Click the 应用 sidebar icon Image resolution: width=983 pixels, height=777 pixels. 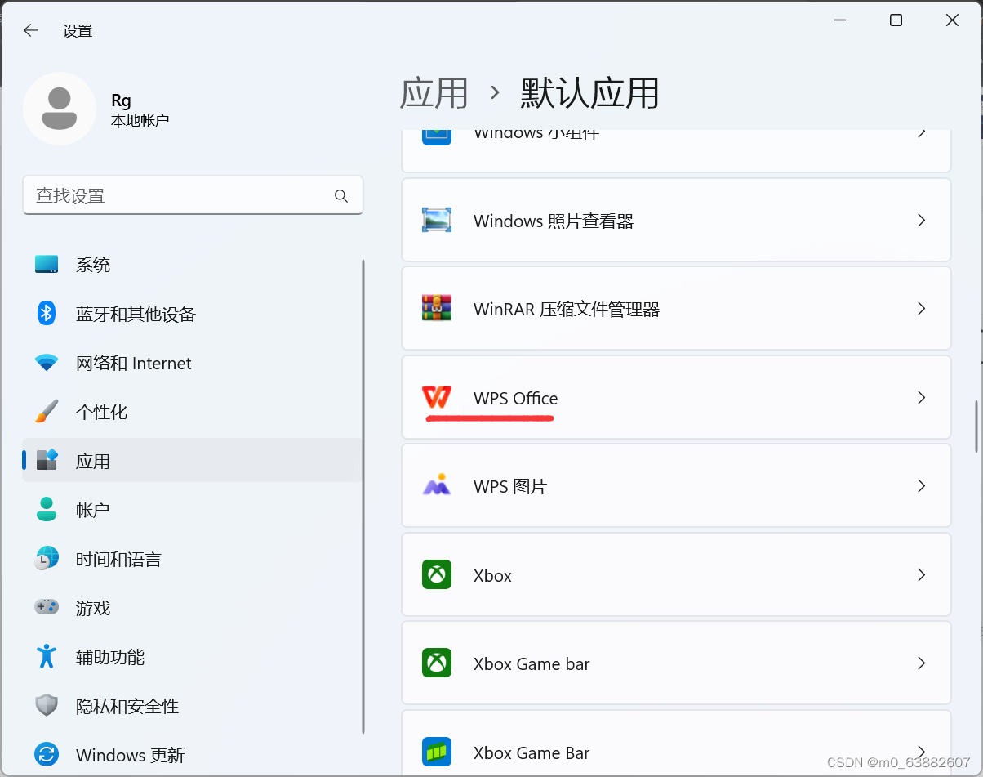pyautogui.click(x=47, y=461)
